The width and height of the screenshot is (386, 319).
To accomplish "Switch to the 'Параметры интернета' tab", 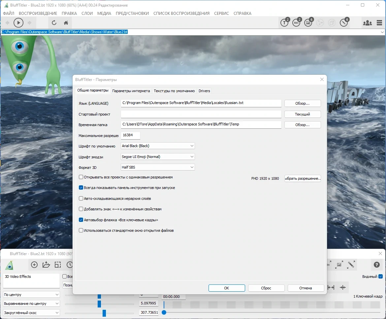I will (131, 91).
